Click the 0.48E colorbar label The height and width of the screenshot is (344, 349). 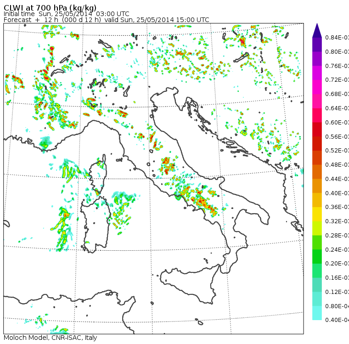pyautogui.click(x=337, y=165)
